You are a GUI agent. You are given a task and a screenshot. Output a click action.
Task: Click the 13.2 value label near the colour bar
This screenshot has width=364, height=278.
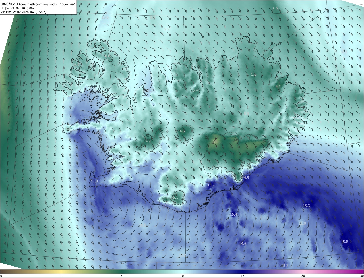[285, 265]
